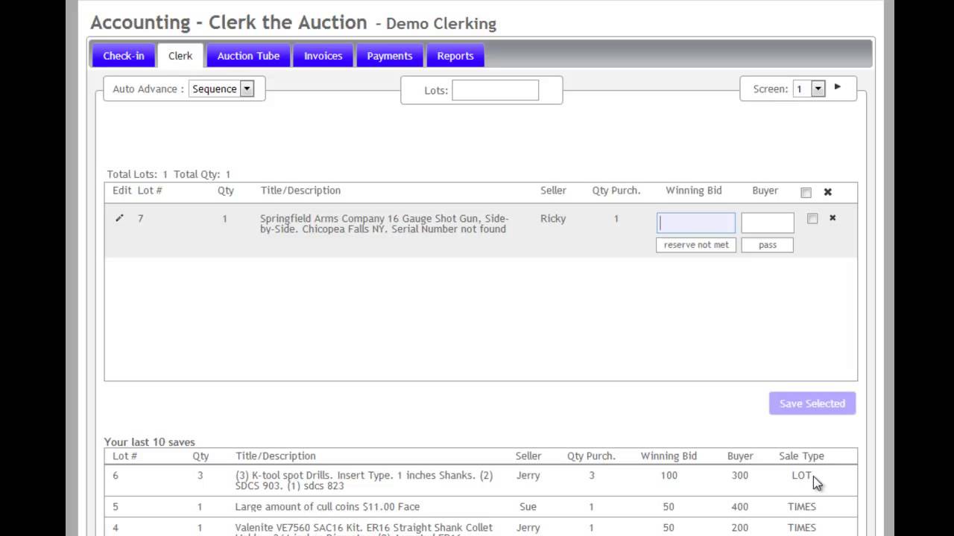Image resolution: width=954 pixels, height=536 pixels.
Task: Click the Save Selected button
Action: (x=812, y=403)
